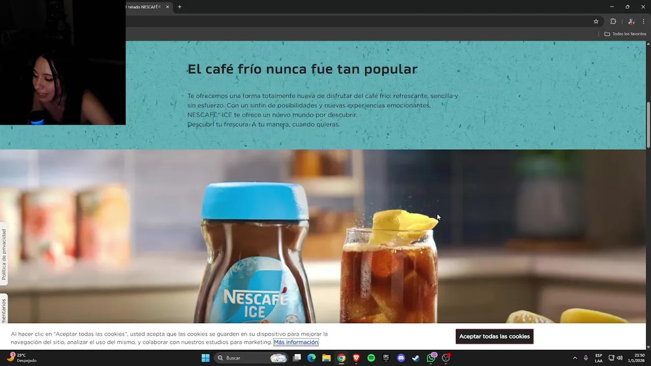The width and height of the screenshot is (651, 366).
Task: Launch Microsoft Edge from the taskbar
Action: (x=312, y=358)
